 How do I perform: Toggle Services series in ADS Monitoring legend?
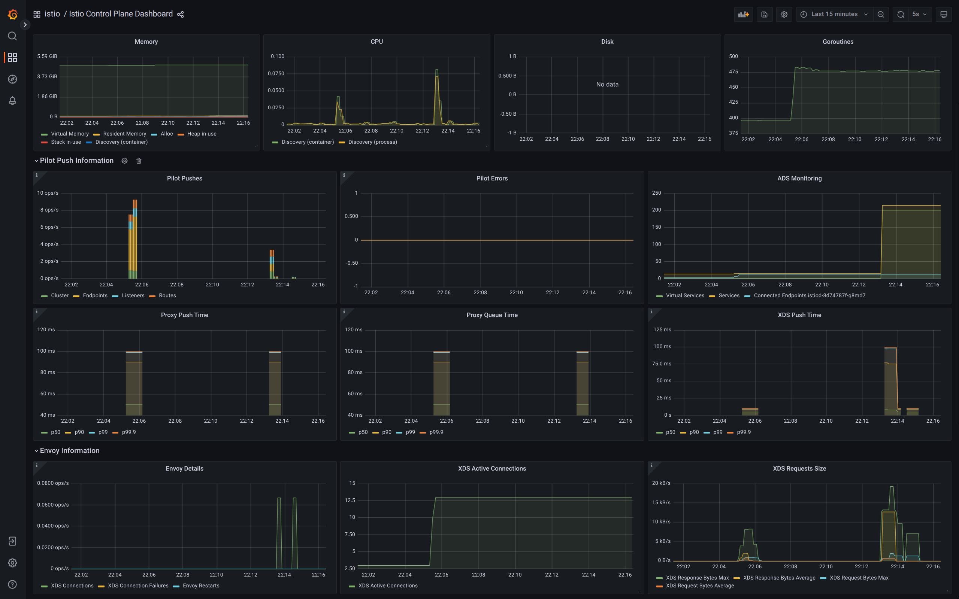(x=729, y=295)
